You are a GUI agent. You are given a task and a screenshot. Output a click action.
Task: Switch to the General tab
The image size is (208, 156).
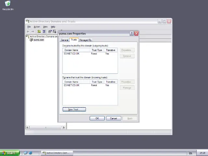click(64, 40)
